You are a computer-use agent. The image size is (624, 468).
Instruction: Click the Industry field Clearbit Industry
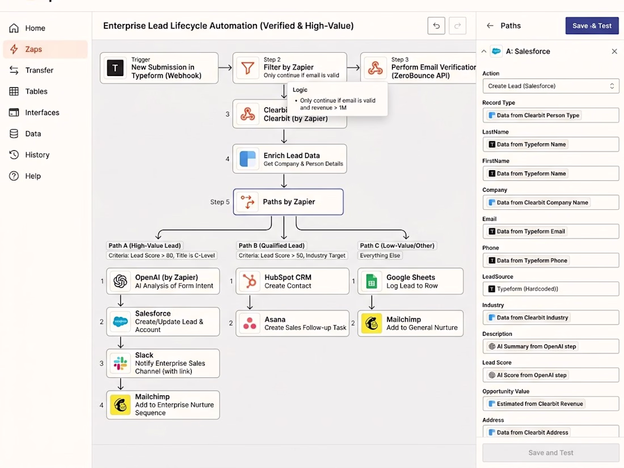click(551, 318)
